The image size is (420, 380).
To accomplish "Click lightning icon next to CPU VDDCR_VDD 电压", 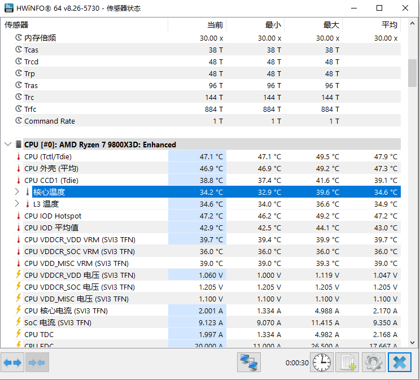I will tap(19, 274).
